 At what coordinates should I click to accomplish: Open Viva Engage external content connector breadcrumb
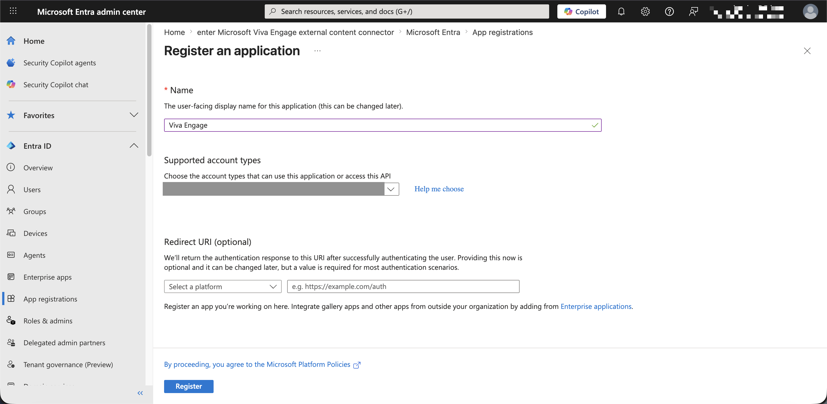coord(295,32)
